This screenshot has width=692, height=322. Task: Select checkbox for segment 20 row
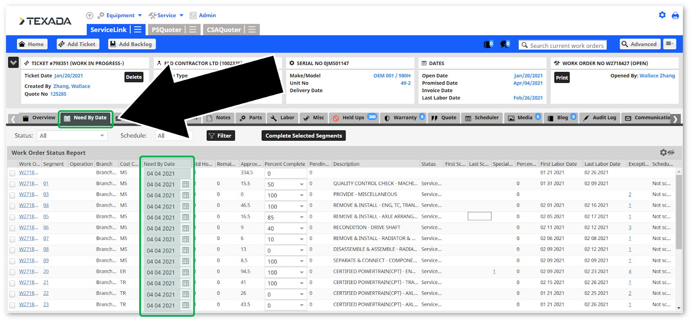(x=12, y=272)
